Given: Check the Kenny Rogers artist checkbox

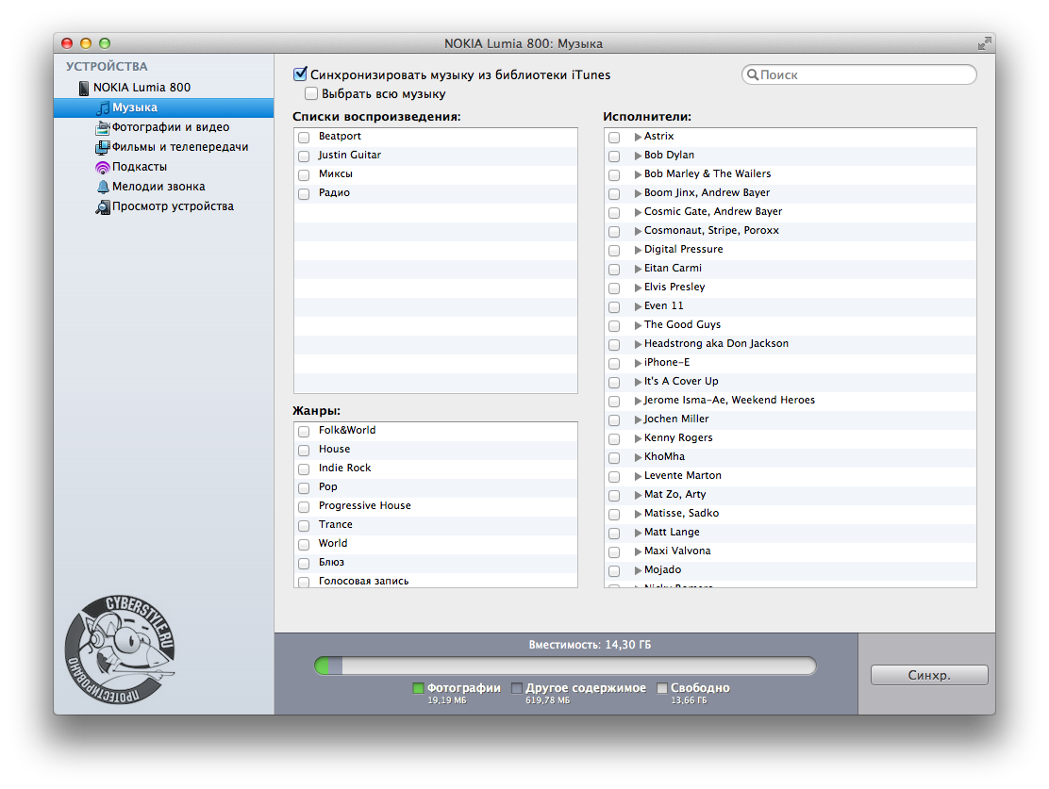Looking at the screenshot, I should point(614,438).
